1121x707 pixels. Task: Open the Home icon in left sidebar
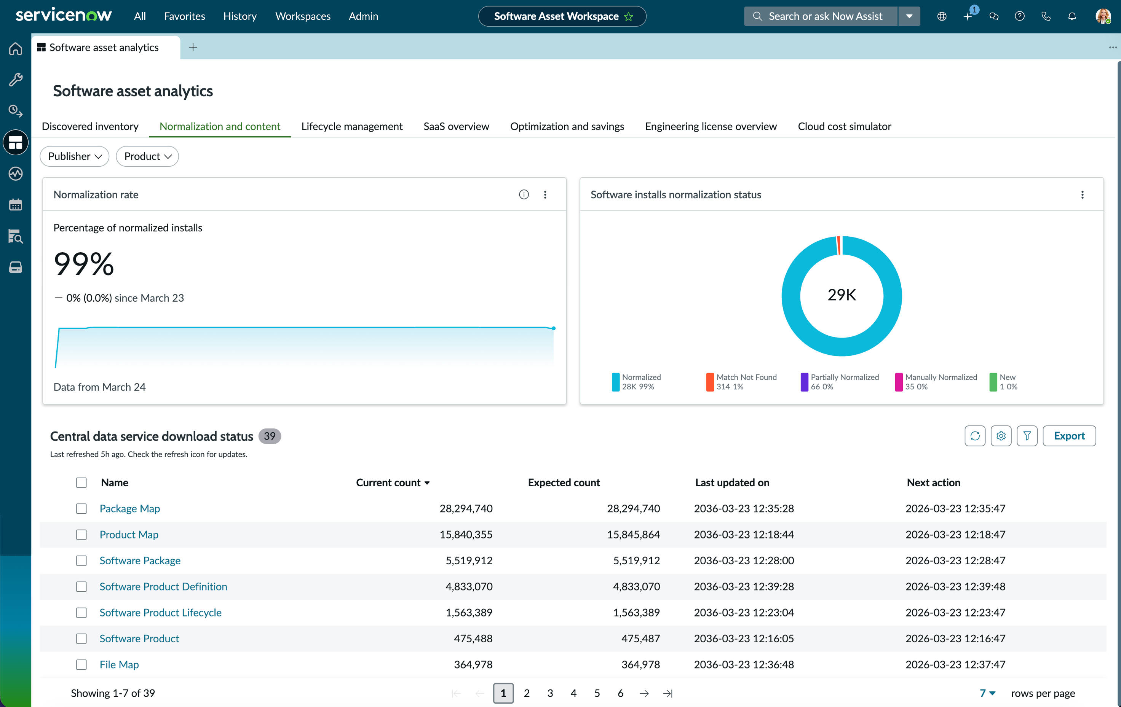click(x=15, y=49)
